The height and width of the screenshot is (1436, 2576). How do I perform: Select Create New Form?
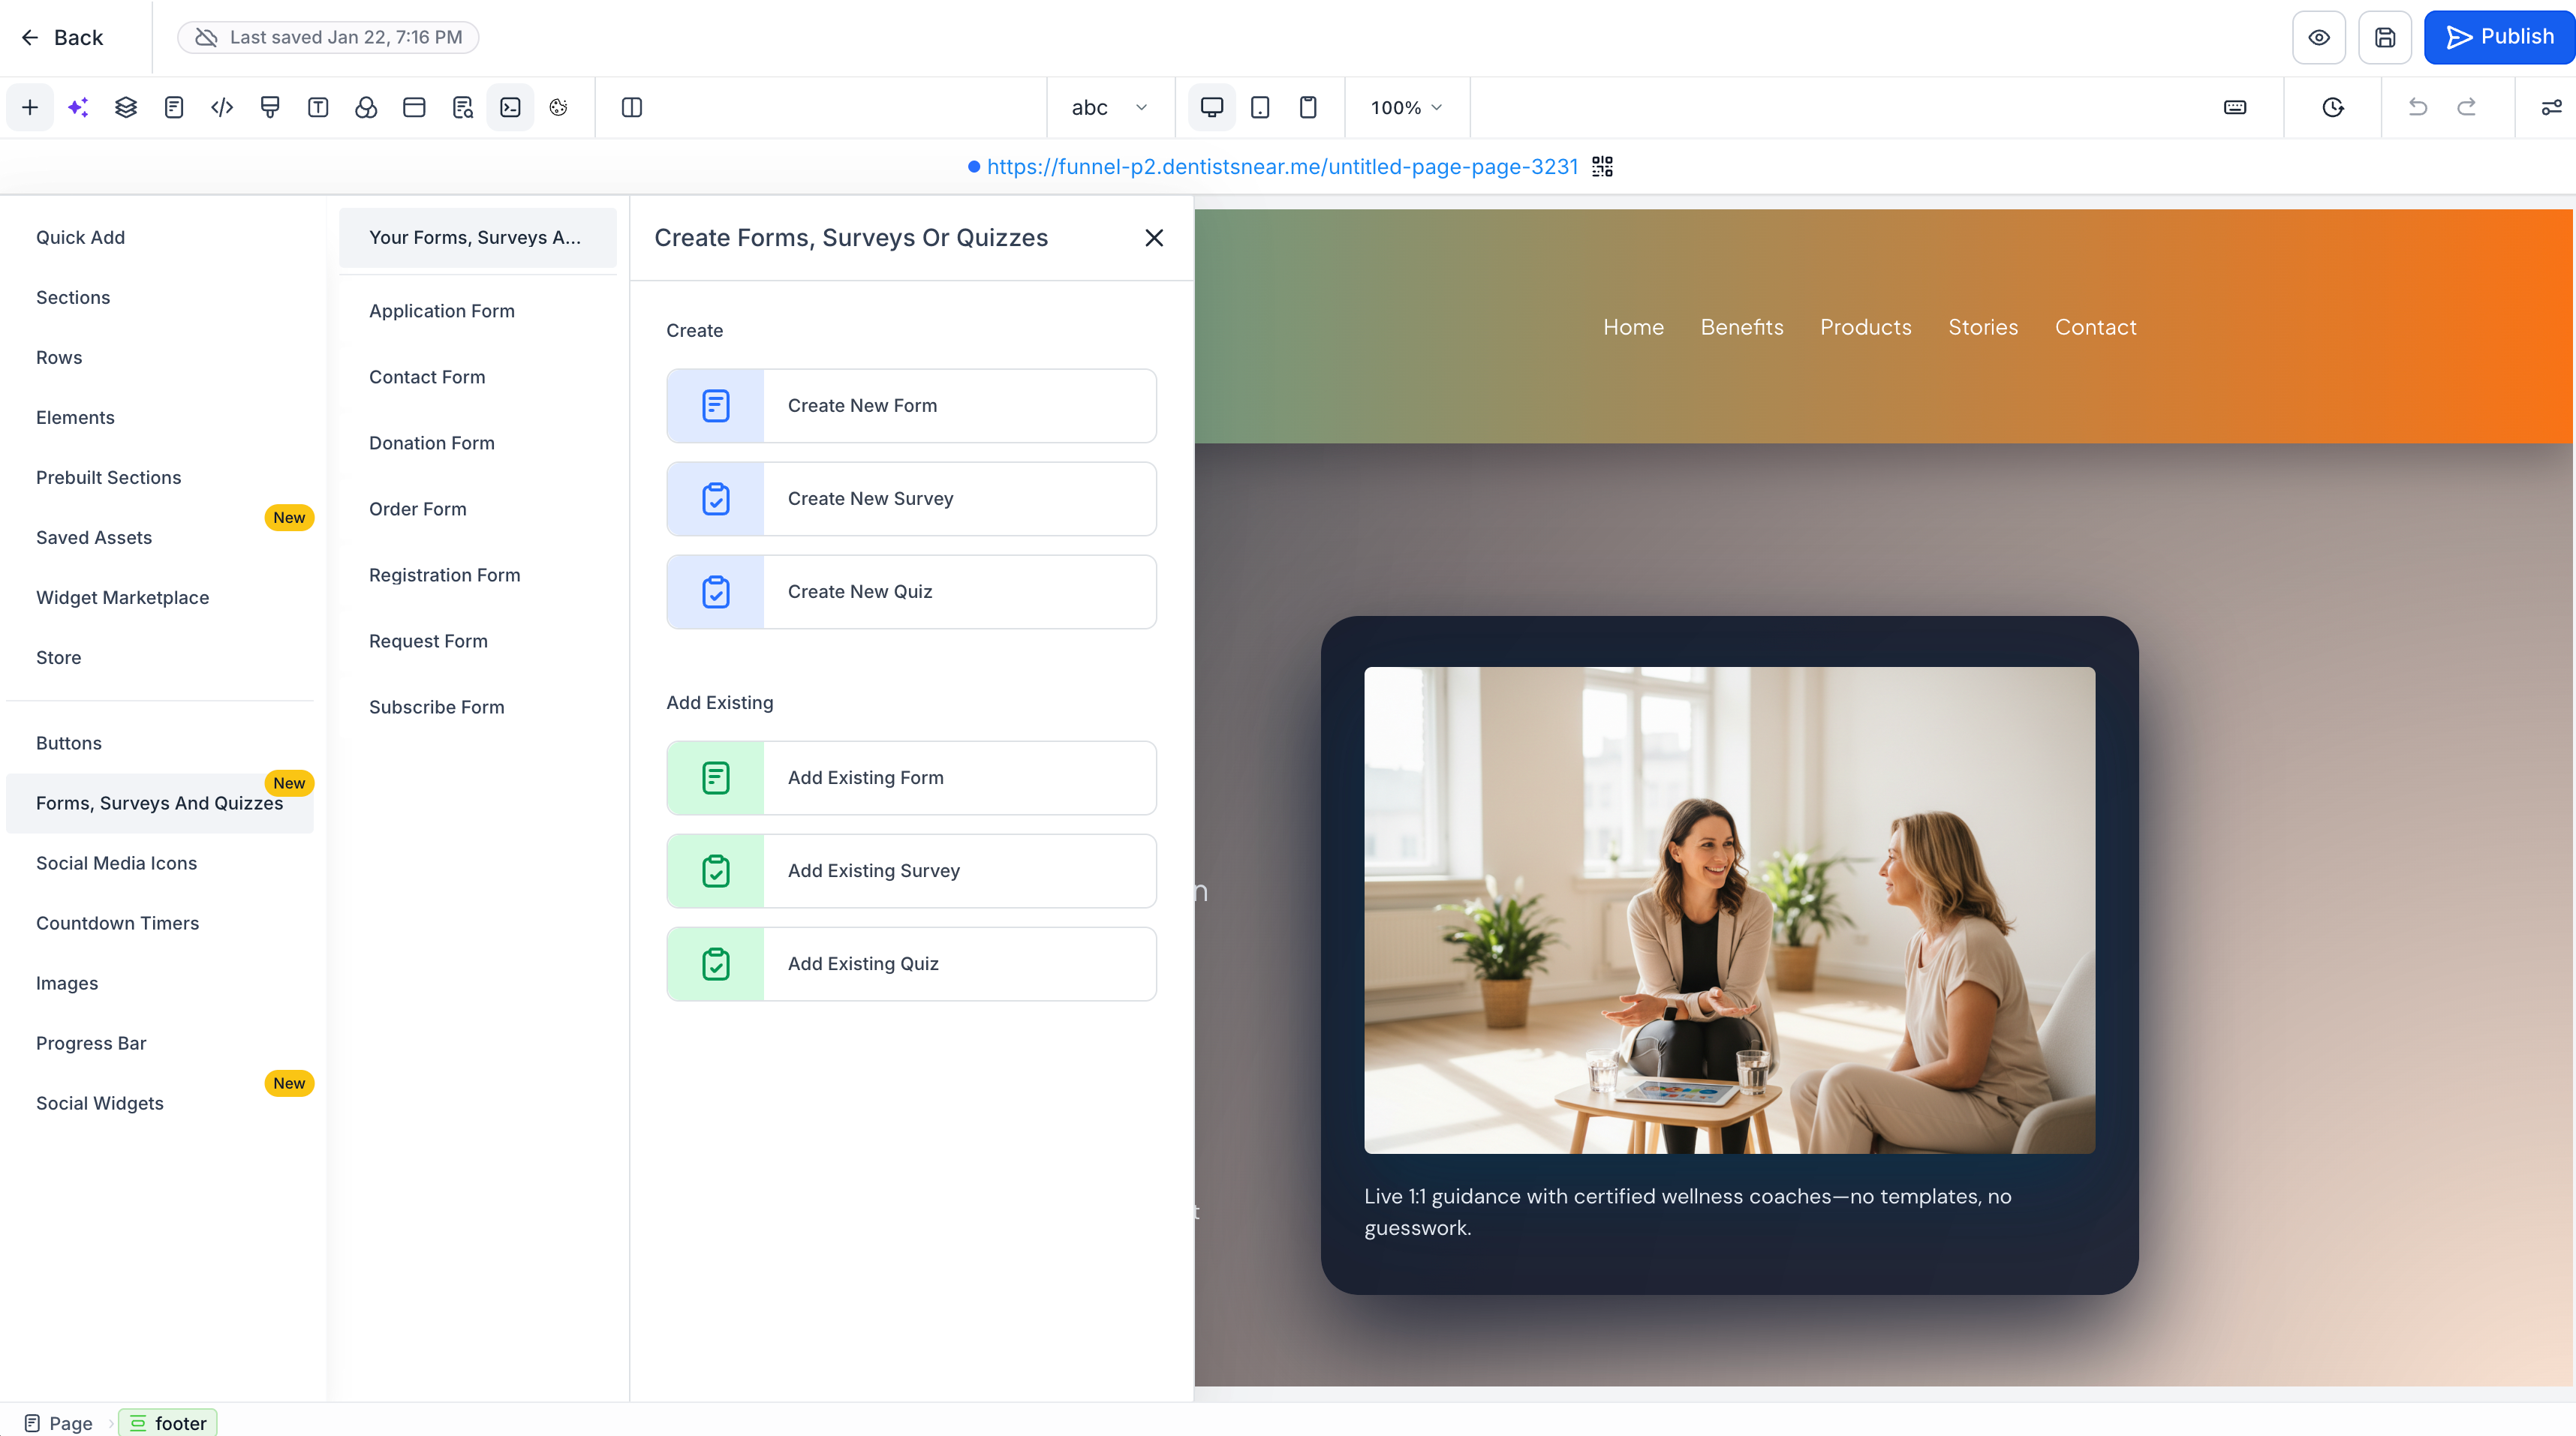tap(911, 406)
